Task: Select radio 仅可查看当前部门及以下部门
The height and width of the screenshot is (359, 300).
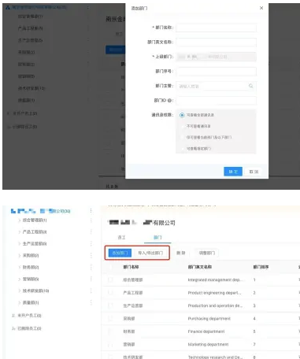Action: click(x=182, y=137)
